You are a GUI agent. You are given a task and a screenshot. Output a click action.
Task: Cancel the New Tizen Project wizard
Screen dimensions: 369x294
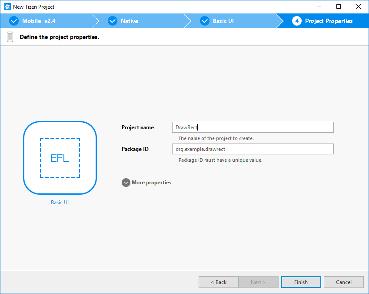[343, 282]
